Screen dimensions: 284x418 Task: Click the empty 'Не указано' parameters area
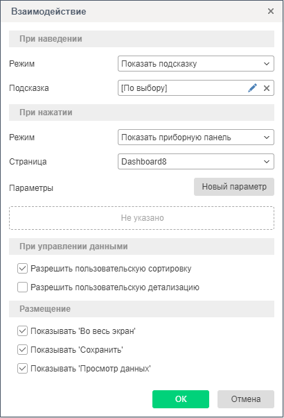pyautogui.click(x=141, y=218)
